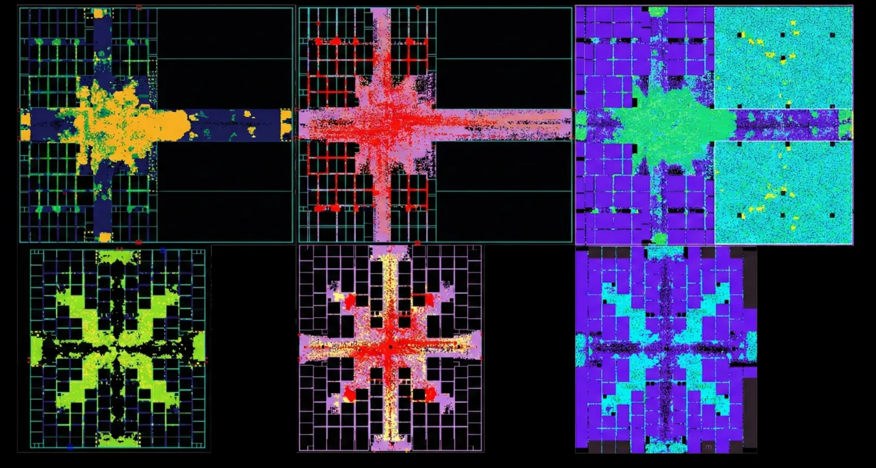Viewport: 876px width, 468px height.
Task: Click the blue marker above the lime green map
Action: tap(162, 250)
